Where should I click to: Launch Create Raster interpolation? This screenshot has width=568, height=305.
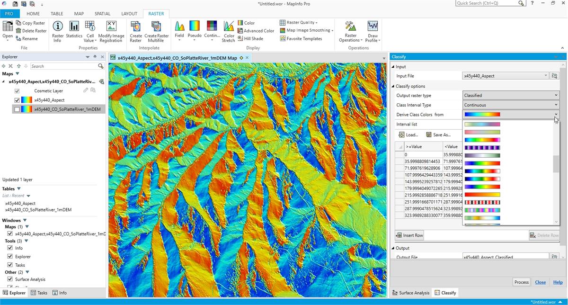(136, 31)
